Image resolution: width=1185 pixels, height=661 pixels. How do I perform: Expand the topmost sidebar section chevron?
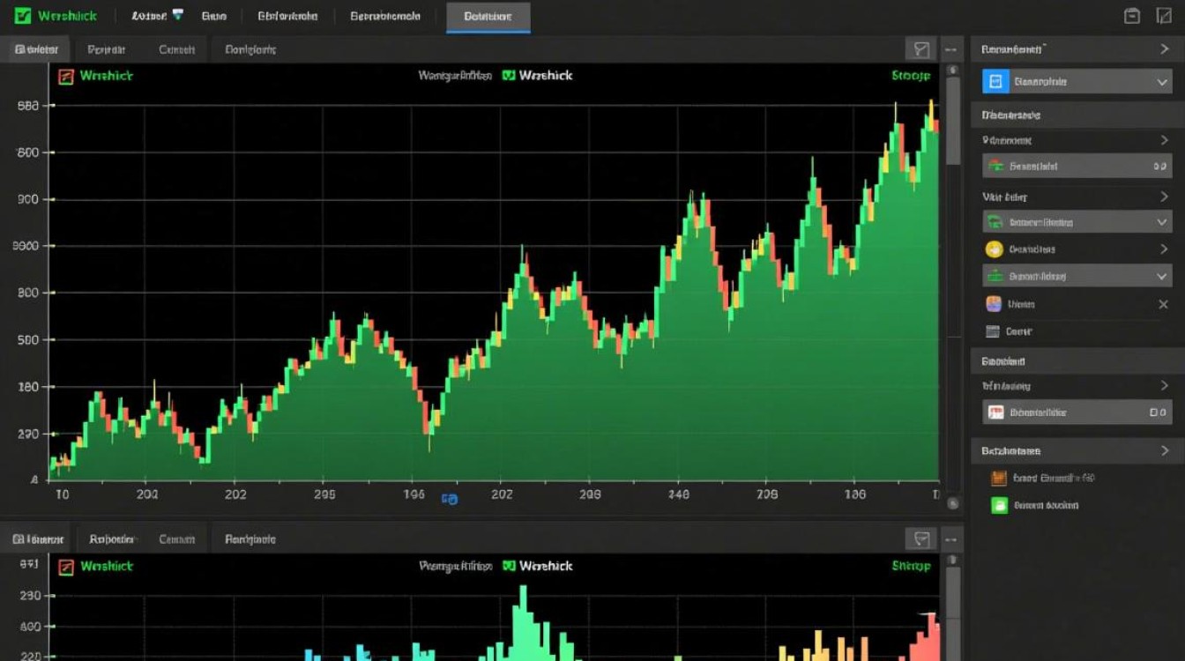1164,50
